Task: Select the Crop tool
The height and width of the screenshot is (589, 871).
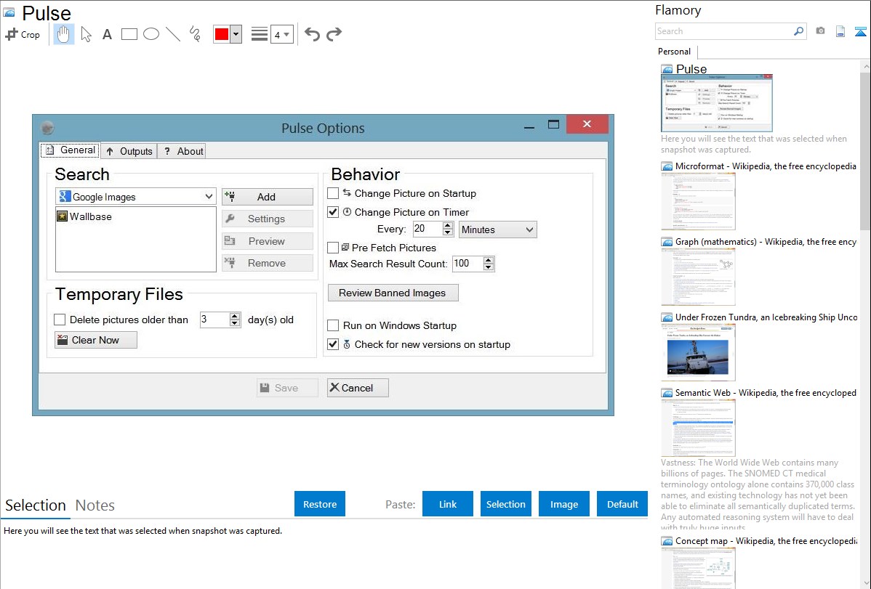Action: [x=23, y=34]
